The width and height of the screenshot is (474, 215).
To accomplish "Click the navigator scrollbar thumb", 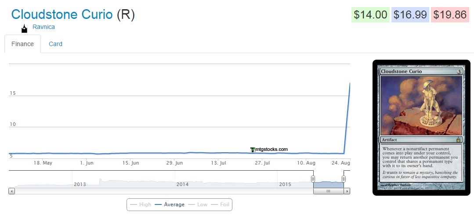I will pyautogui.click(x=328, y=191).
